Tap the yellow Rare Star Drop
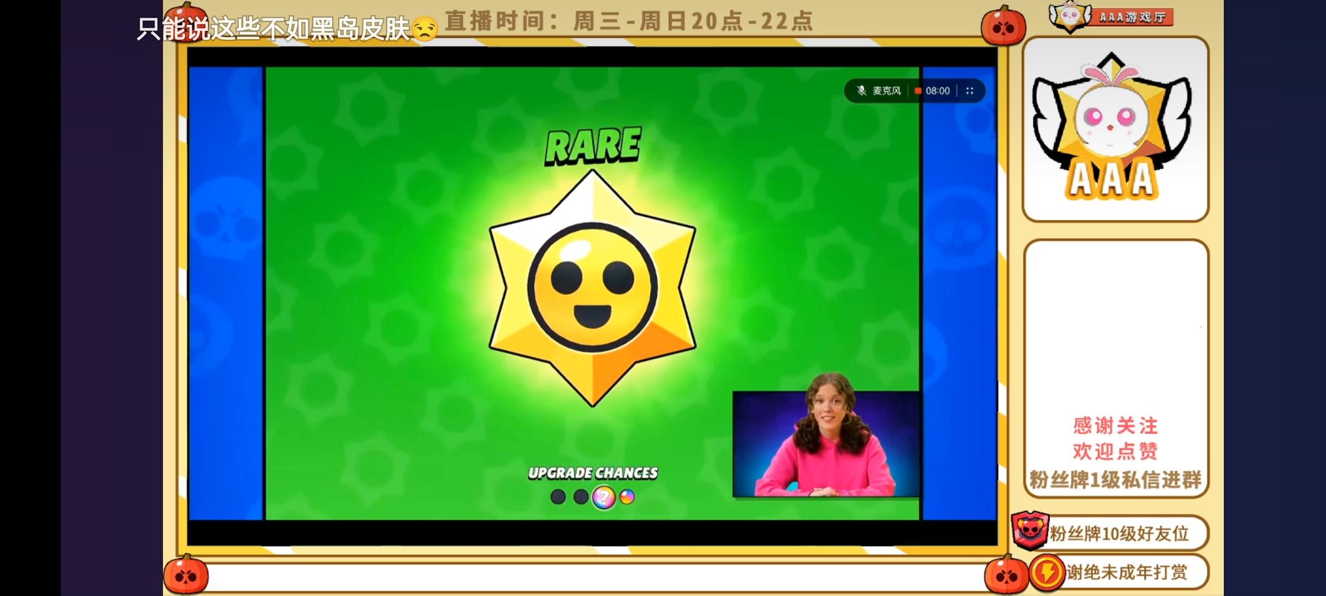The width and height of the screenshot is (1326, 596). coord(592,288)
